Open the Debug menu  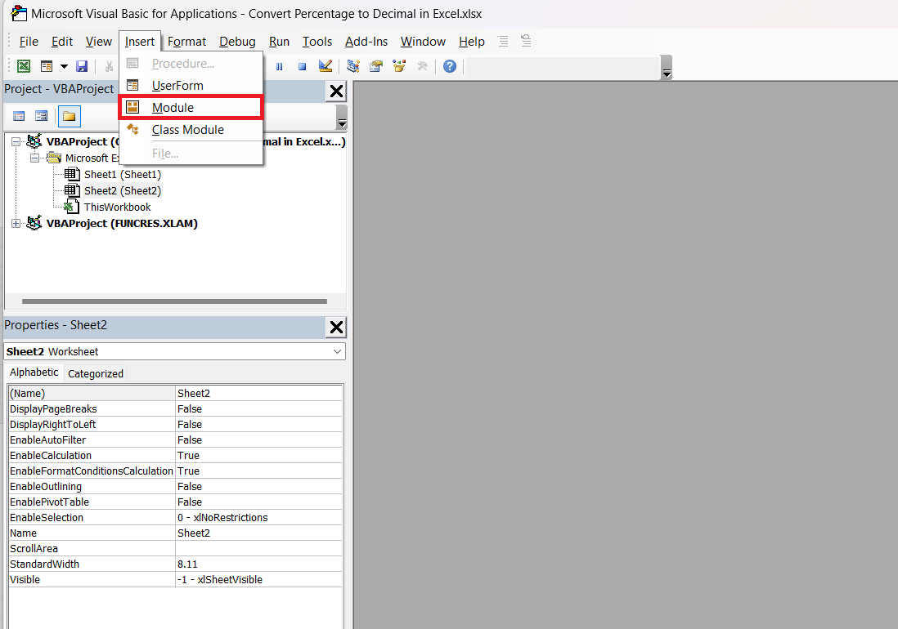237,42
